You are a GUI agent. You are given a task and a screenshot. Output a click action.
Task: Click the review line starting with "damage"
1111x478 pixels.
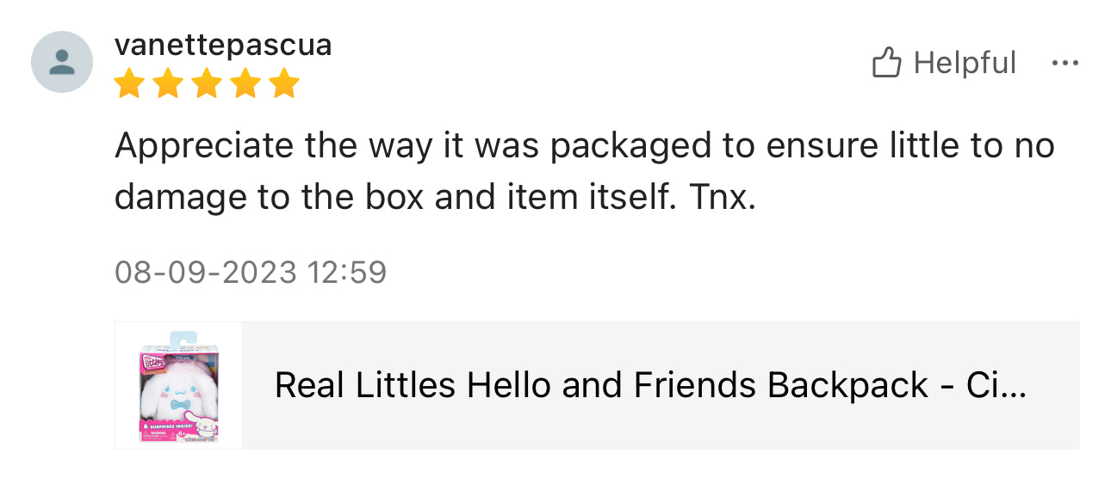click(435, 198)
